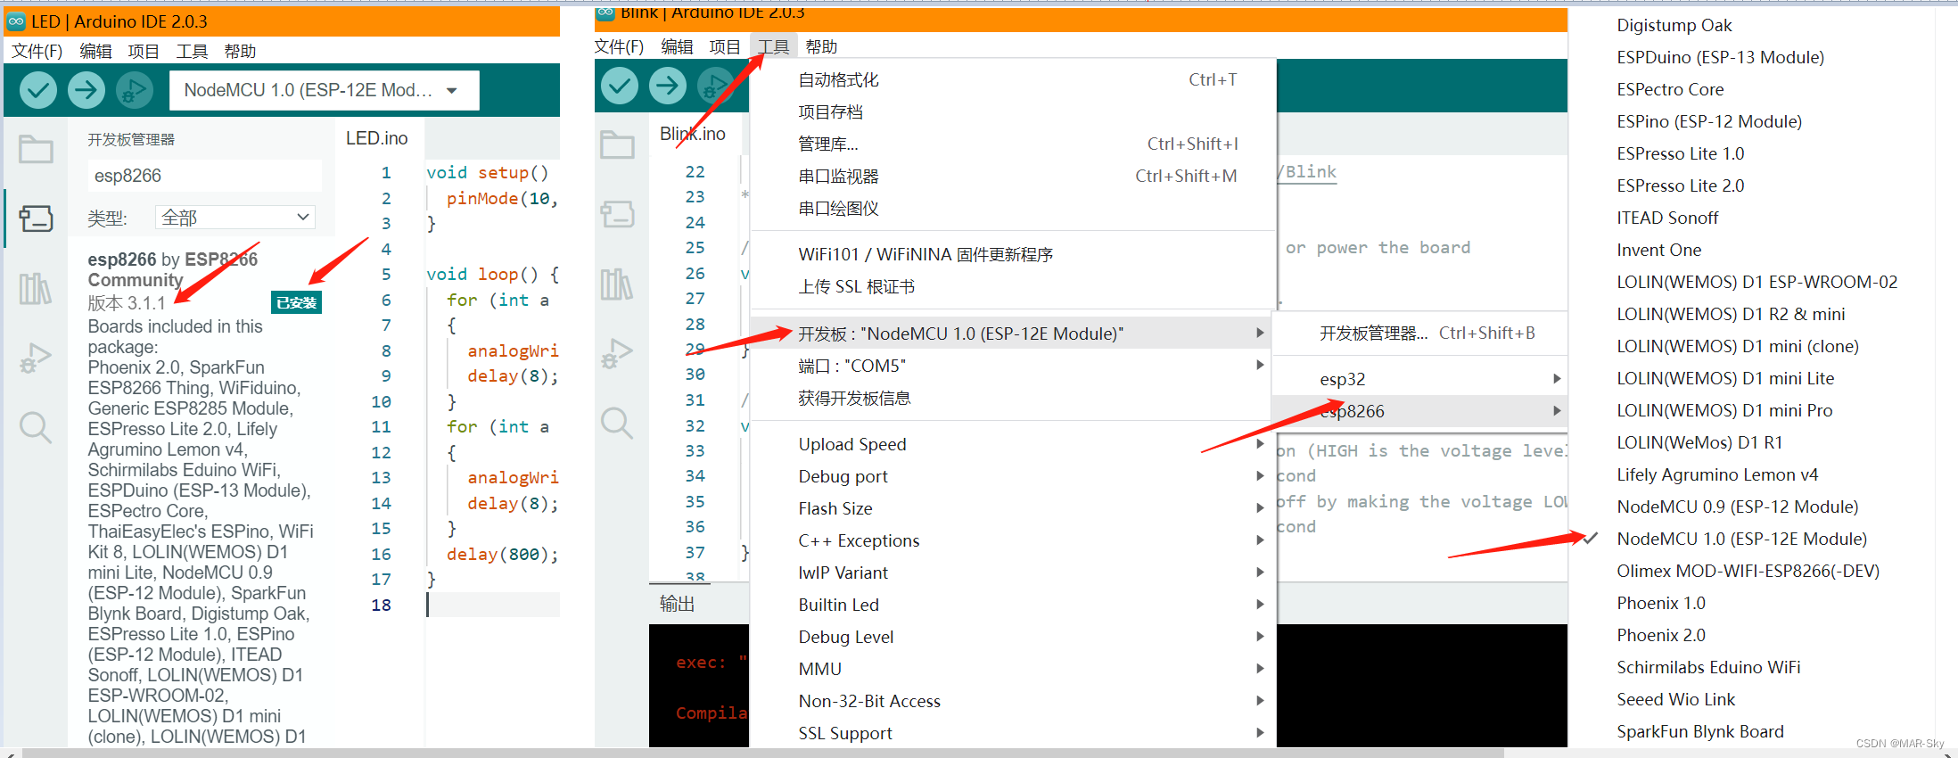Select Blink.ino editor tab
The width and height of the screenshot is (1958, 758).
(693, 134)
